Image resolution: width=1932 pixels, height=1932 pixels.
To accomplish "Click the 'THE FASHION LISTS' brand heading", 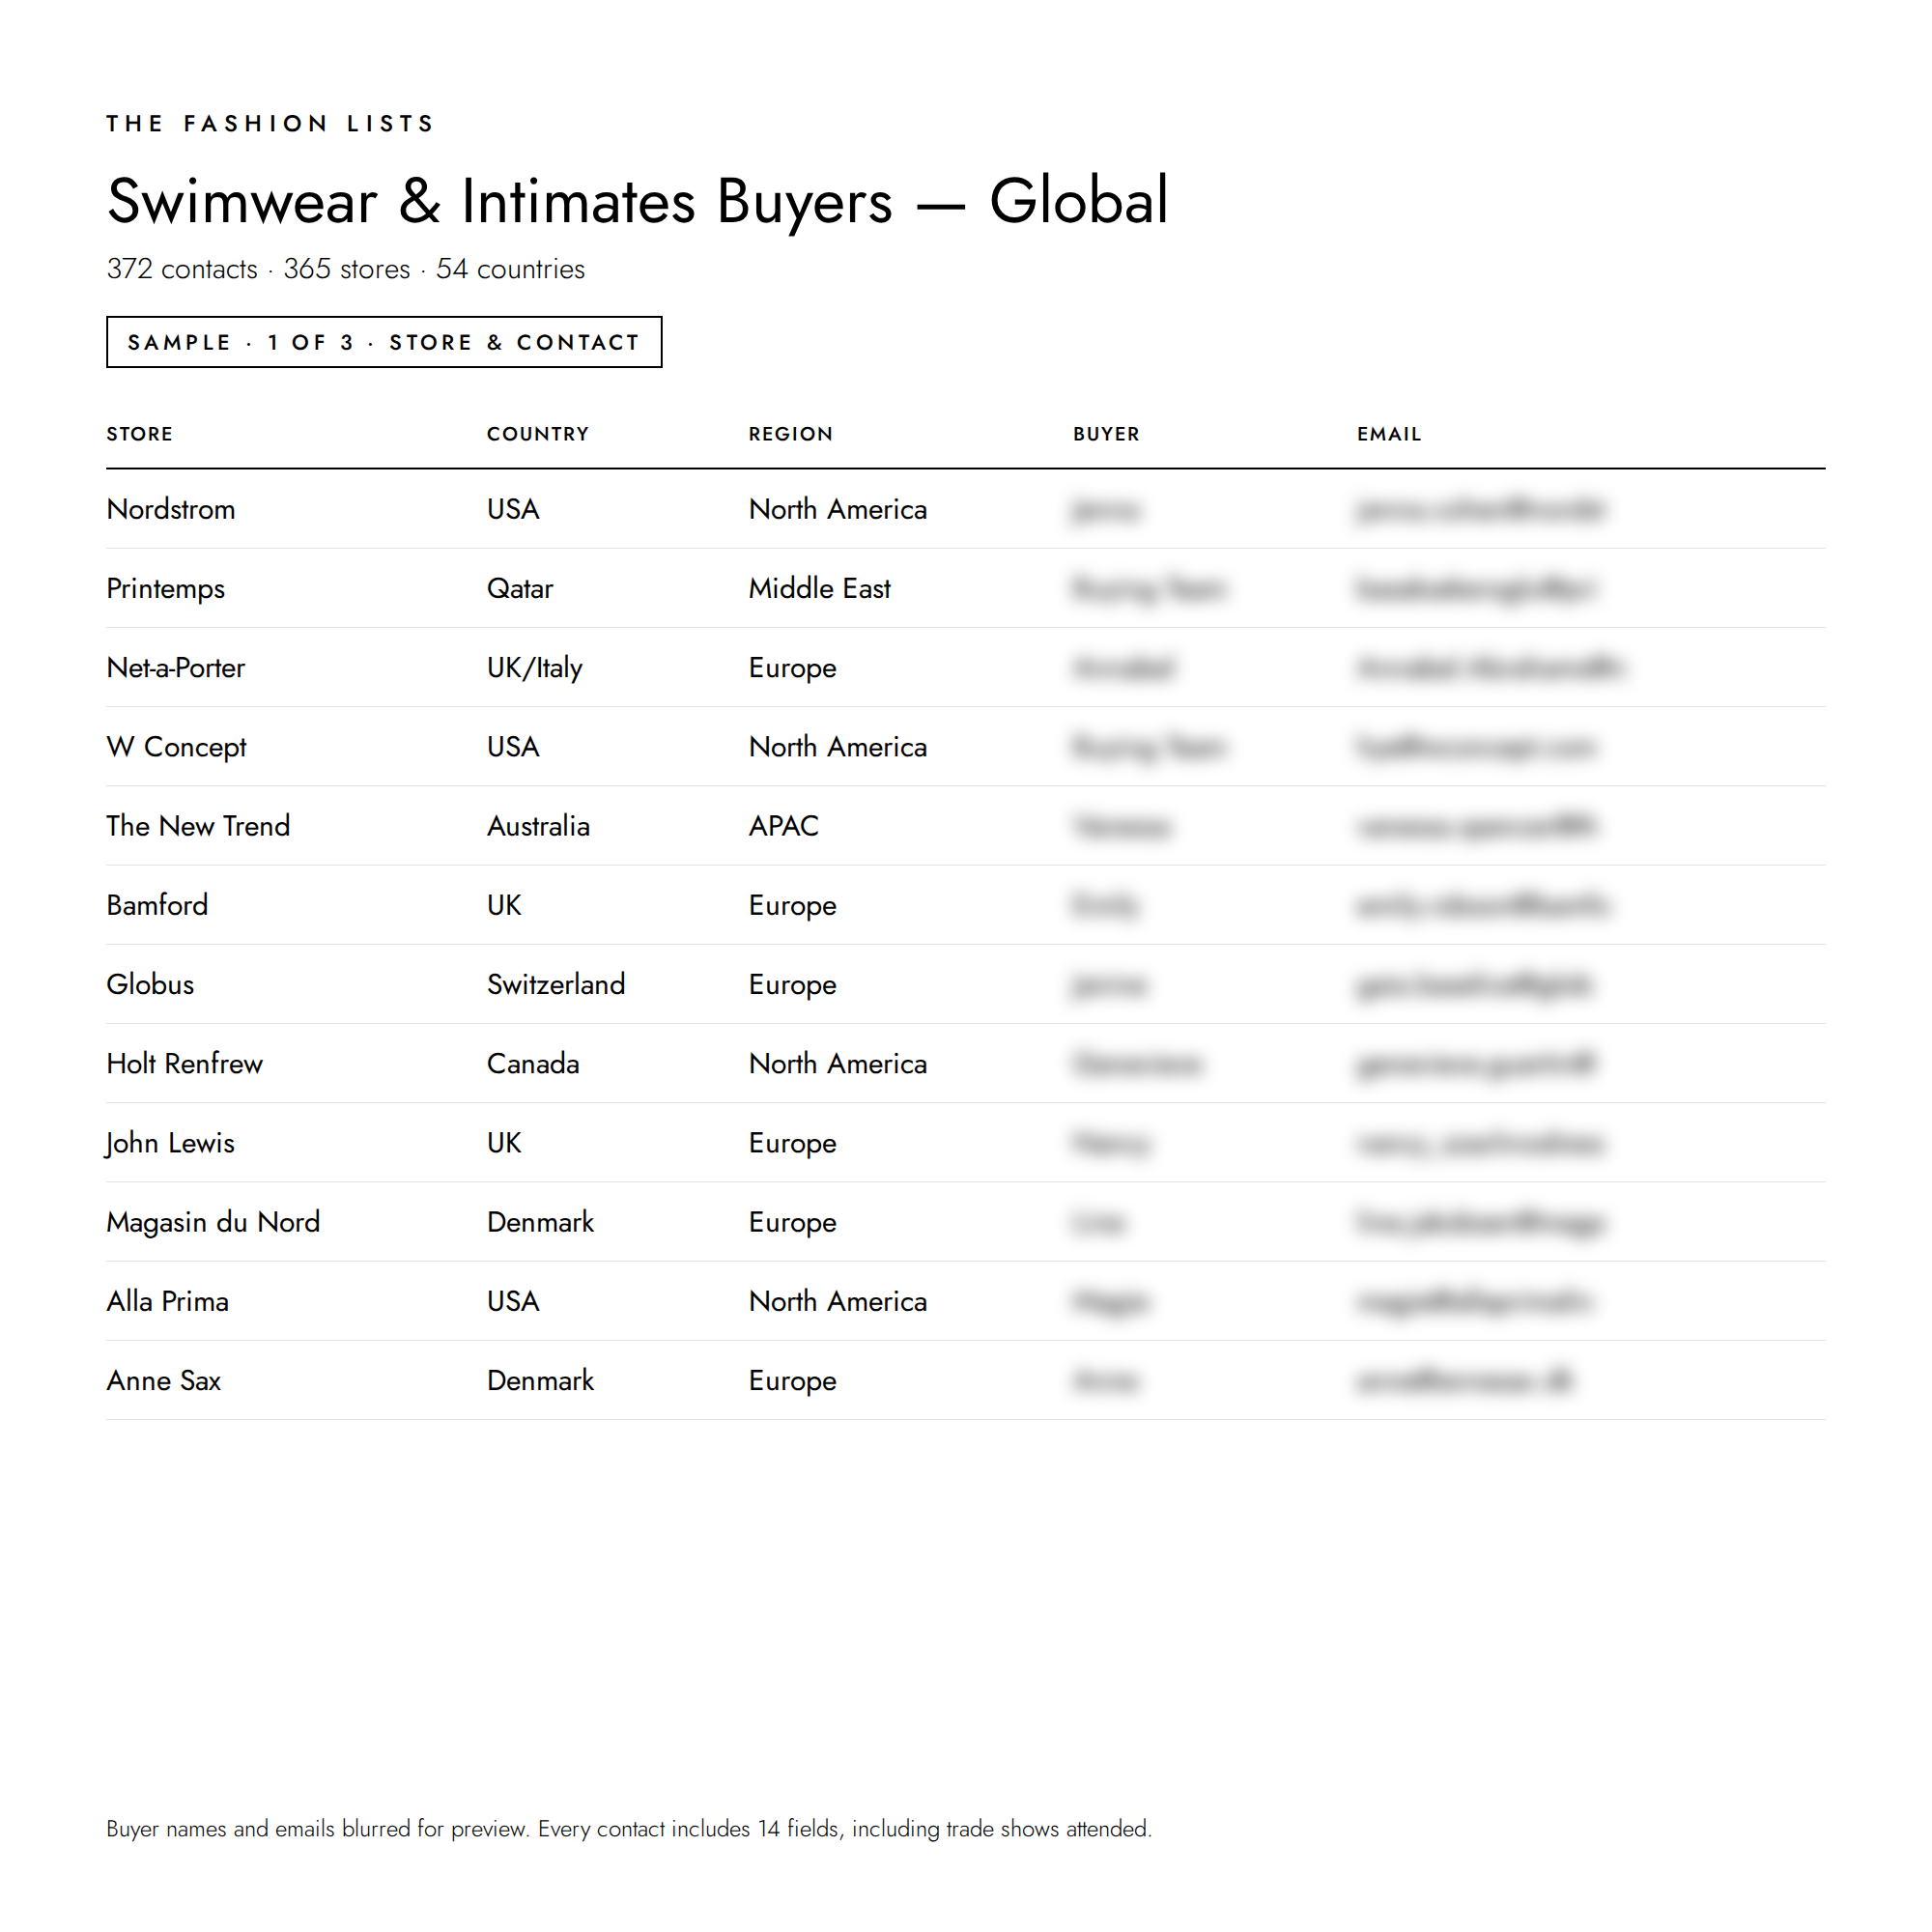I will pyautogui.click(x=270, y=123).
